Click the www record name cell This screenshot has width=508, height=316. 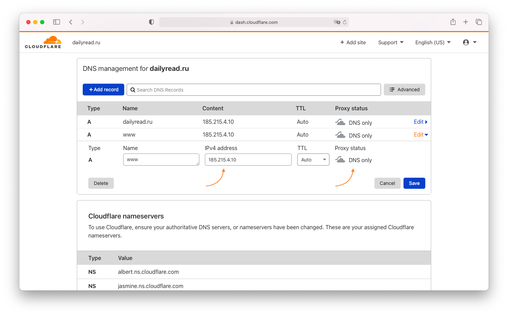coord(129,134)
